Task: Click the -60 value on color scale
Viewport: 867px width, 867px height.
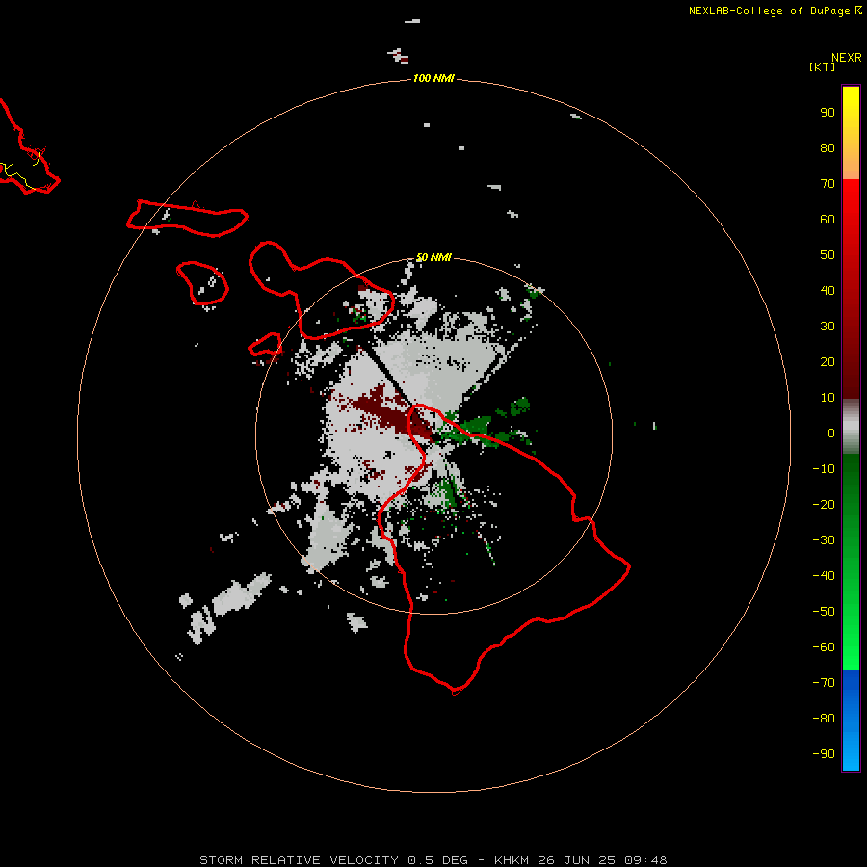Action: coord(824,647)
